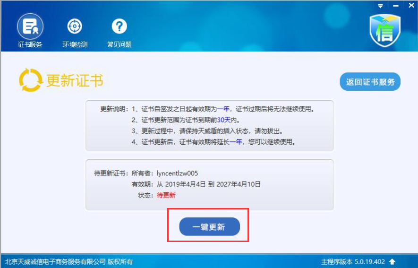The width and height of the screenshot is (418, 268).
Task: Click the 一键更新 button
Action: click(x=210, y=227)
